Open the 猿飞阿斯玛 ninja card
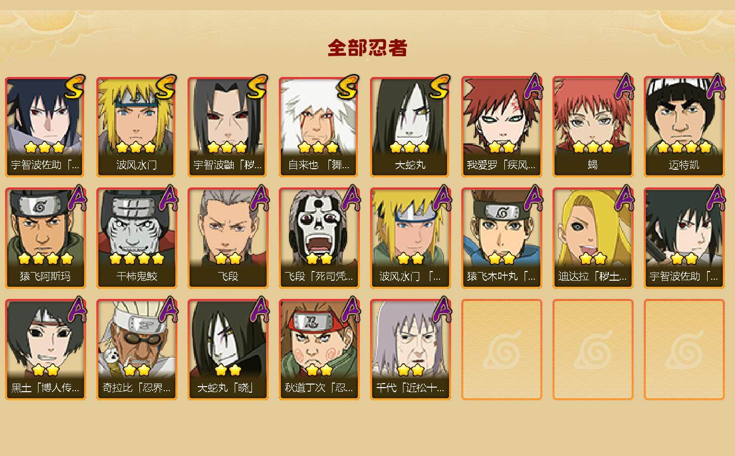Viewport: 735px width, 456px height. [x=45, y=238]
